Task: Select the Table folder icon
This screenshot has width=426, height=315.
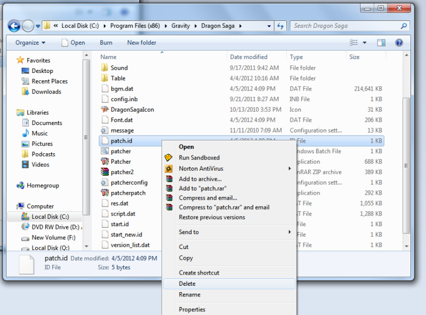Action: [105, 78]
